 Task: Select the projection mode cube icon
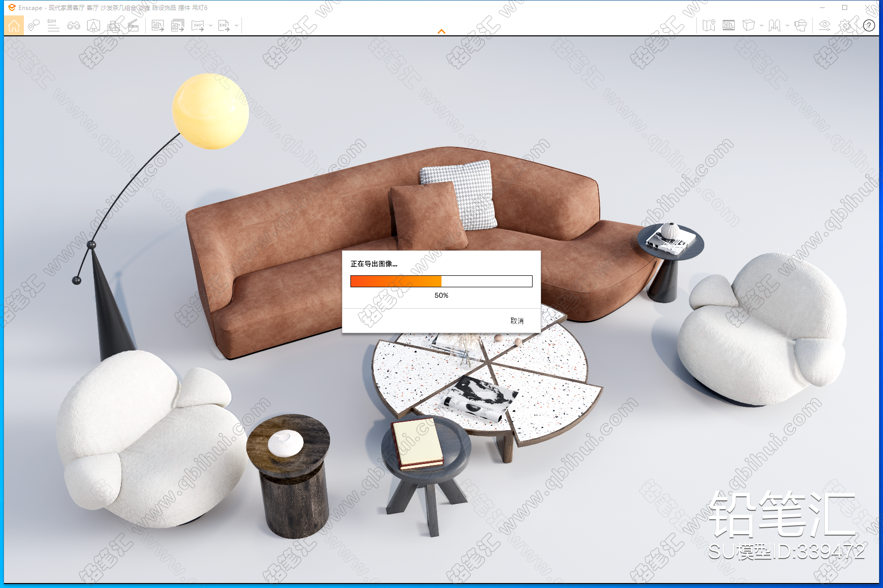pos(749,25)
